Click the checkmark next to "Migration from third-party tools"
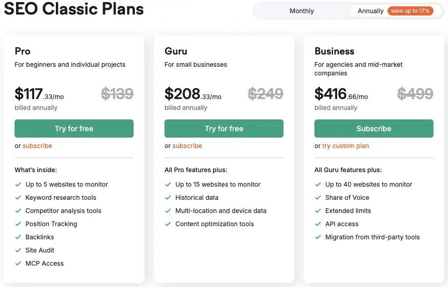This screenshot has height=287, width=448. pos(318,237)
